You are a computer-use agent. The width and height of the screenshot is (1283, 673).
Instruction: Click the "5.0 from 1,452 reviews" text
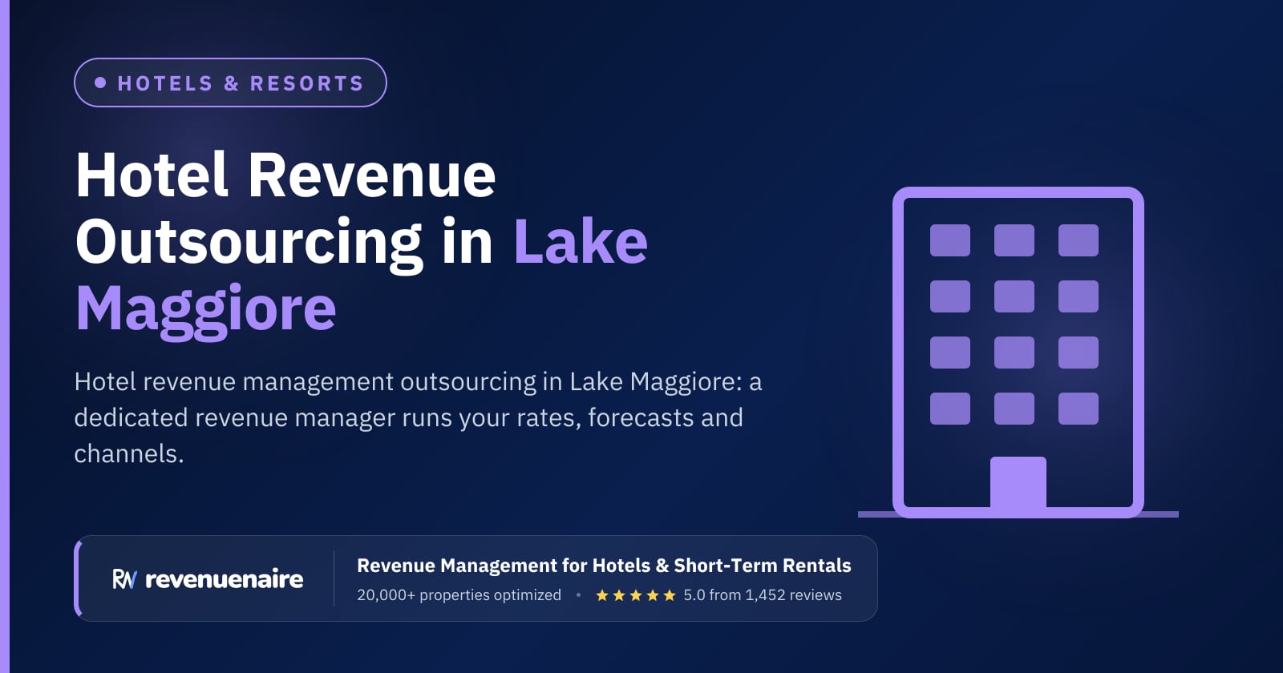point(763,595)
